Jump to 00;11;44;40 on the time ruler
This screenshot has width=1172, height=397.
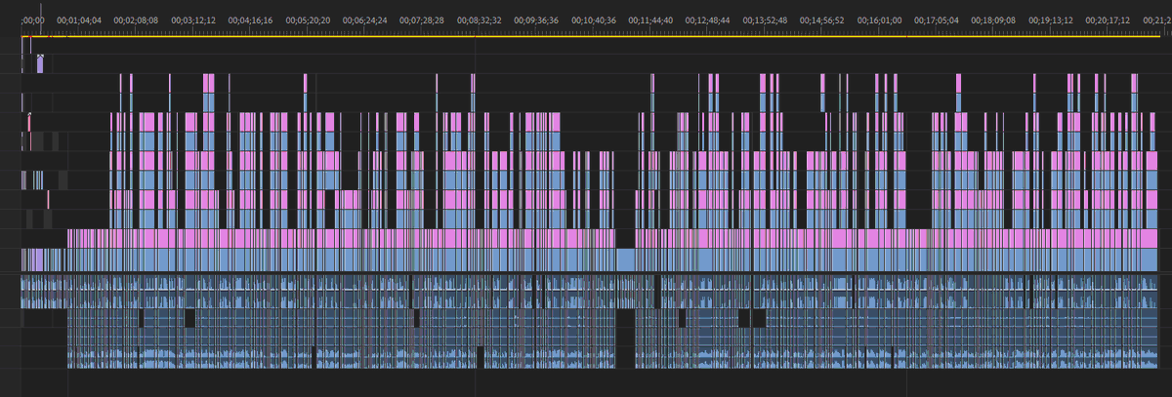pos(651,20)
